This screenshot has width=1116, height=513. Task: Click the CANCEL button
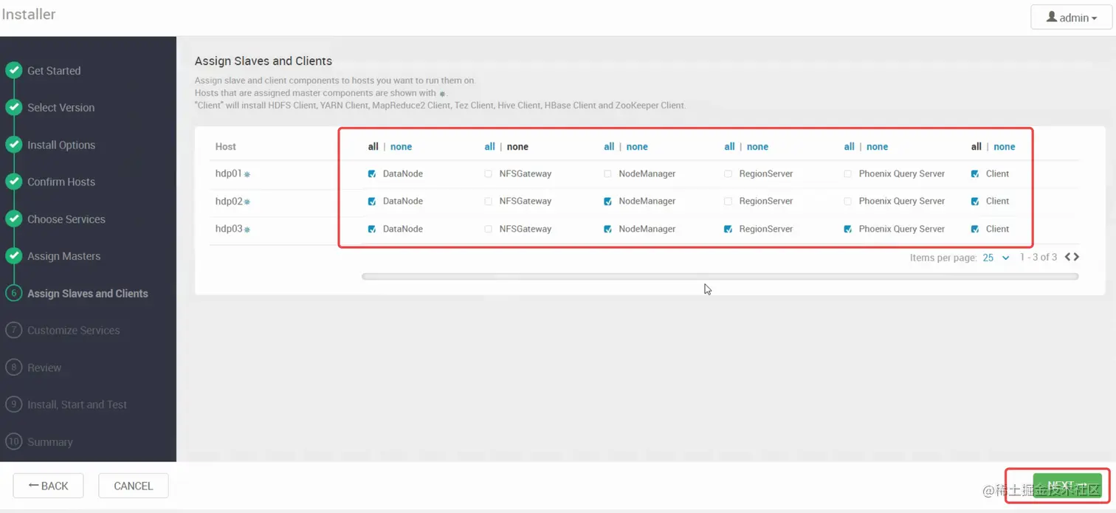(134, 486)
